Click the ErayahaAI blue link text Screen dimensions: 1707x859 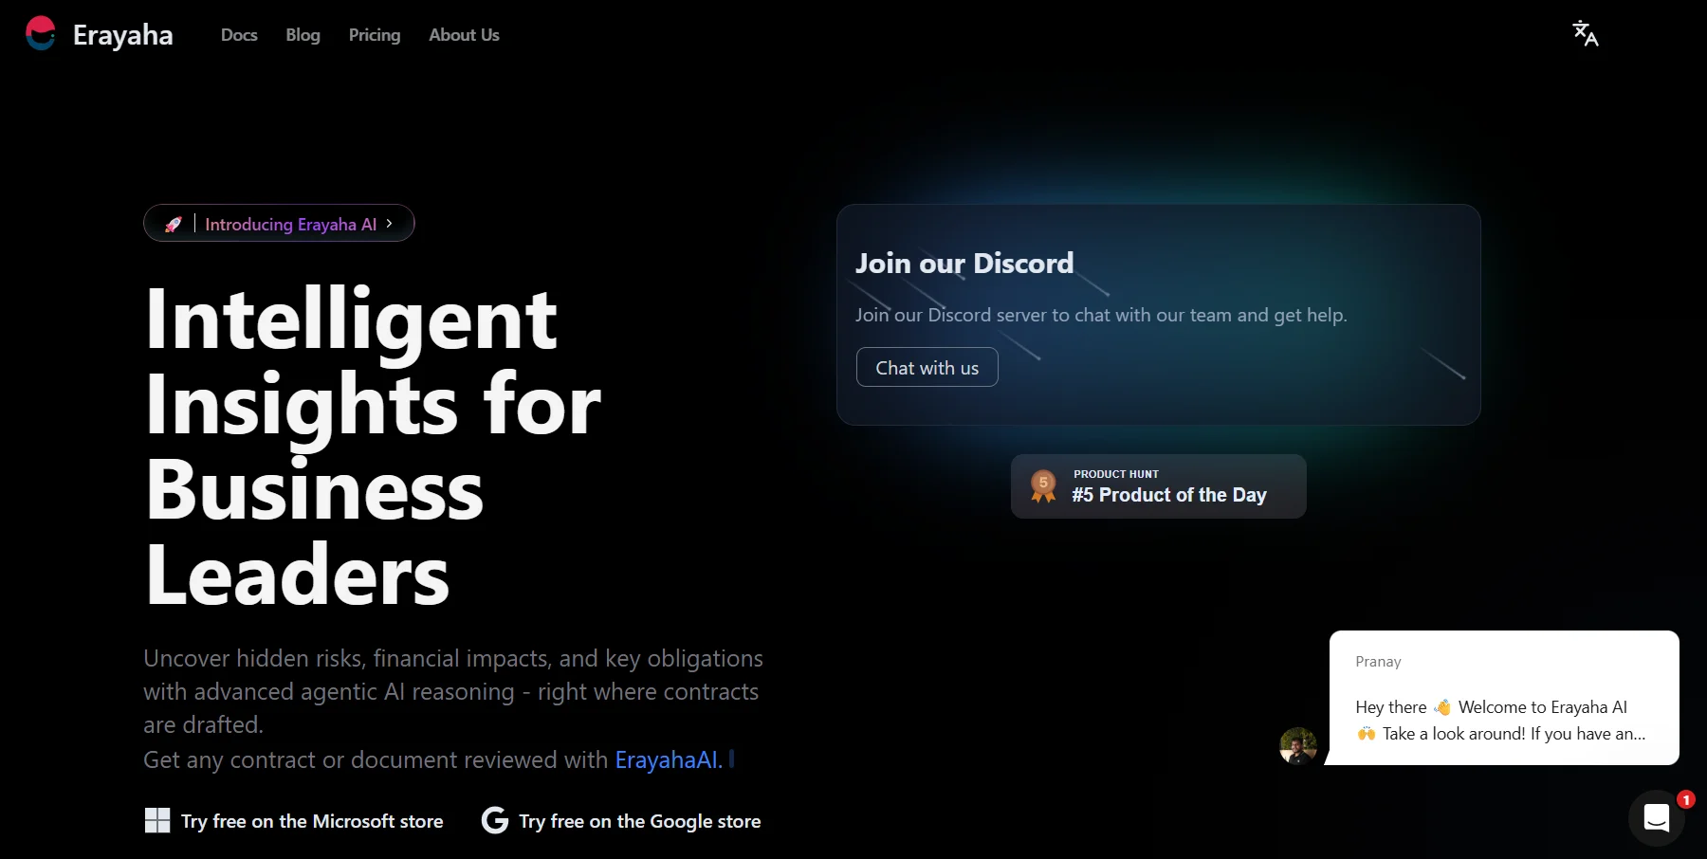click(x=669, y=759)
